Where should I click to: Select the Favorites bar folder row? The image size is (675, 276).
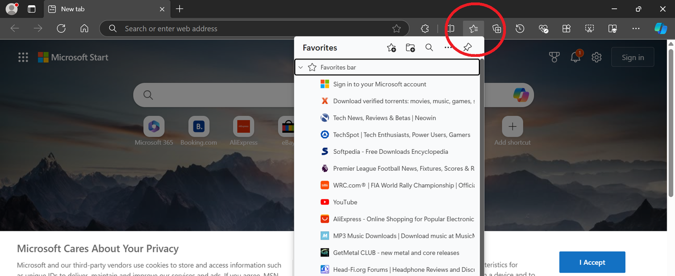(x=387, y=67)
